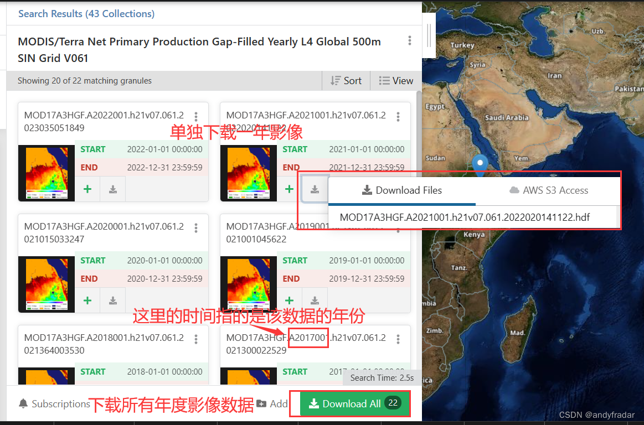Switch to the Download Files tab

(x=402, y=190)
